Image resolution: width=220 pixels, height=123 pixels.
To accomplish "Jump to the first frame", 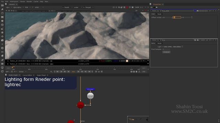I will click(x=57, y=71).
